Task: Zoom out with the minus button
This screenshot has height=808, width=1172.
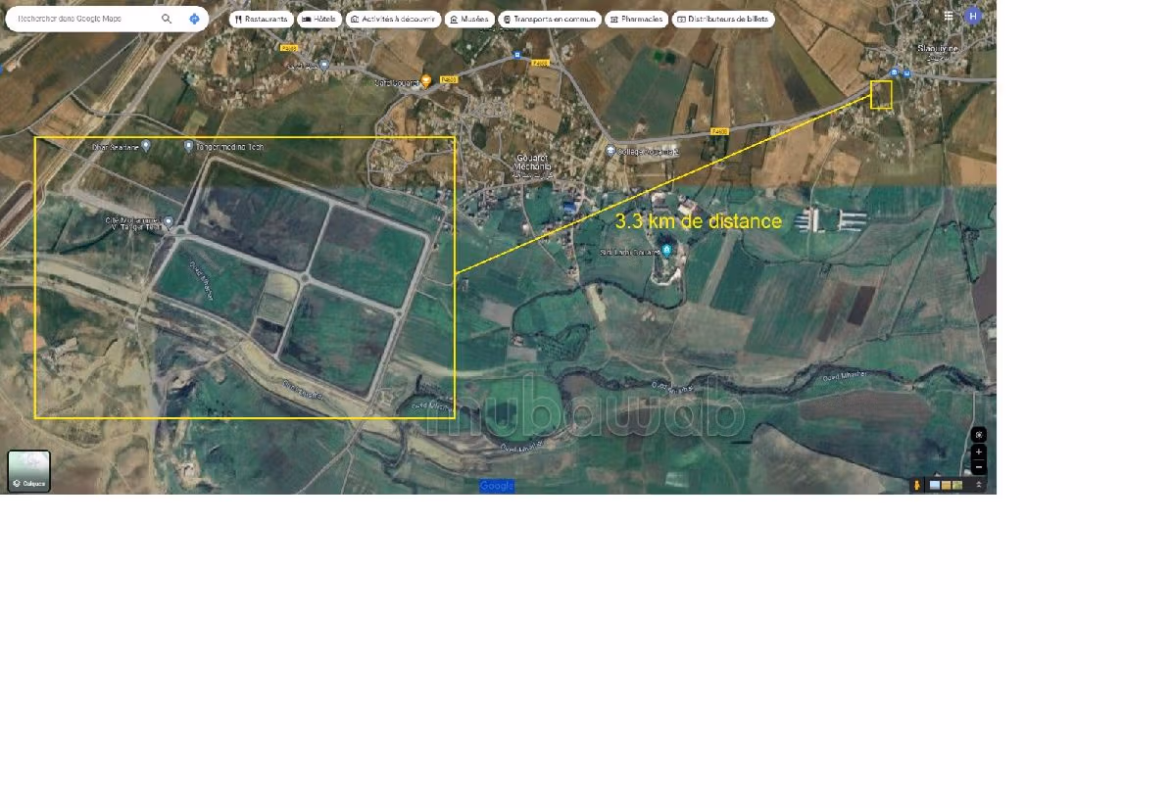Action: [x=978, y=467]
